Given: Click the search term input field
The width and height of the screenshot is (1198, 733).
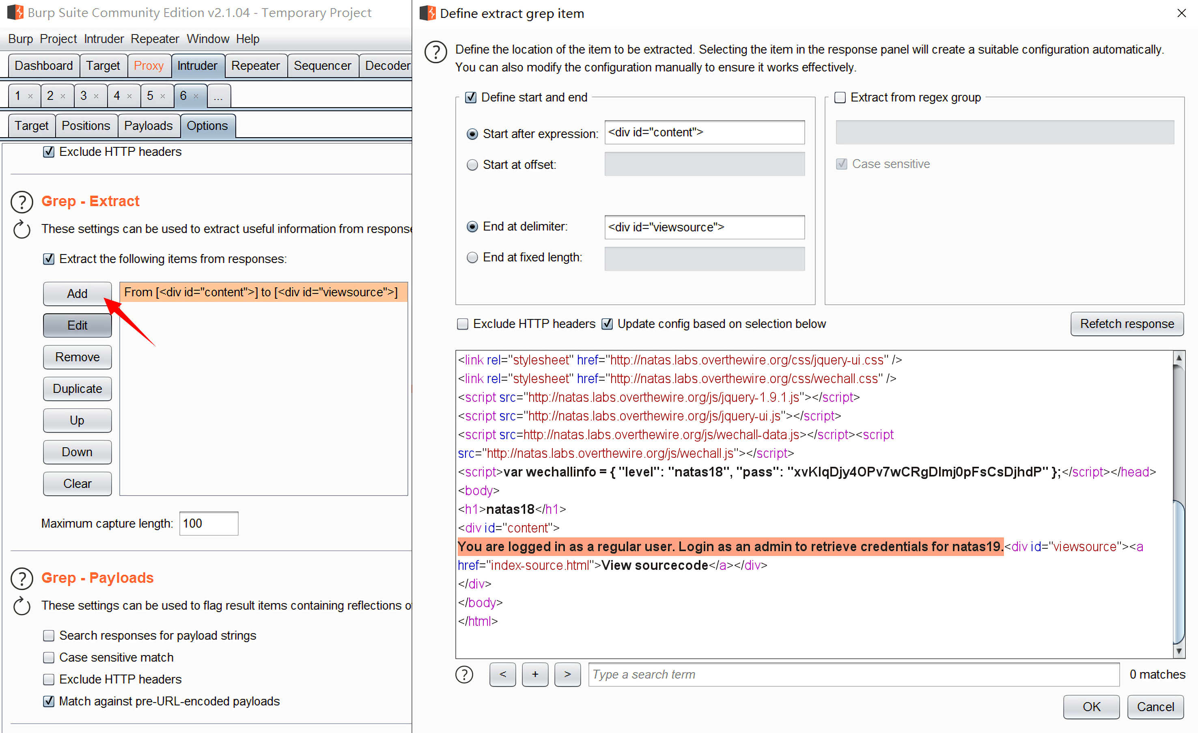Looking at the screenshot, I should [x=854, y=674].
